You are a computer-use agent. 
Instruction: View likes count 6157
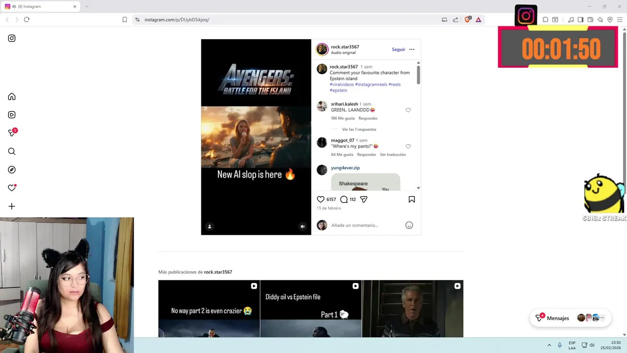point(331,200)
